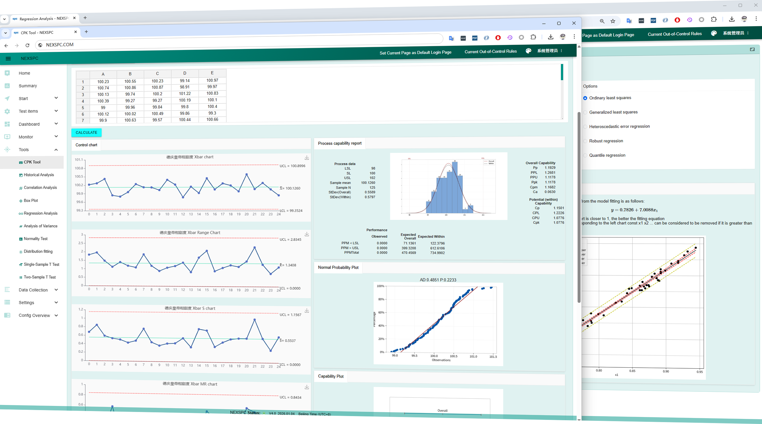Click the hamburger navigation menu icon
This screenshot has width=762, height=424.
coord(8,59)
